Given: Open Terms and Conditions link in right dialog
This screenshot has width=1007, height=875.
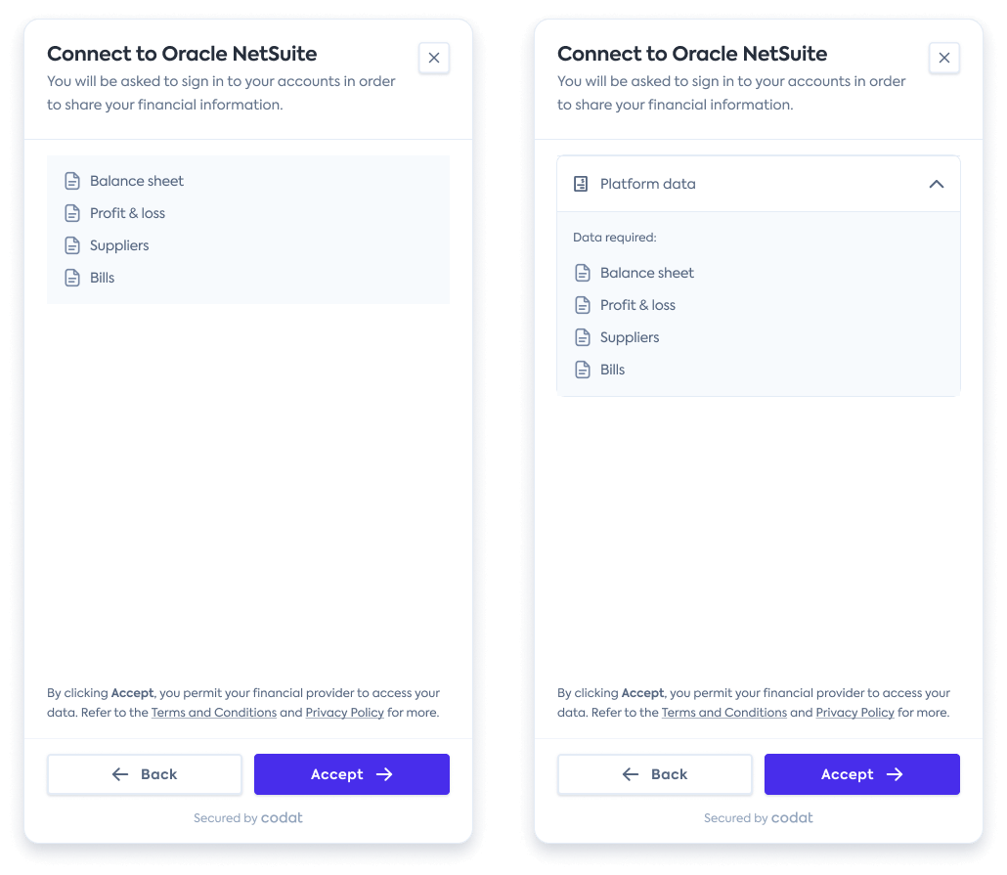Looking at the screenshot, I should tap(724, 713).
